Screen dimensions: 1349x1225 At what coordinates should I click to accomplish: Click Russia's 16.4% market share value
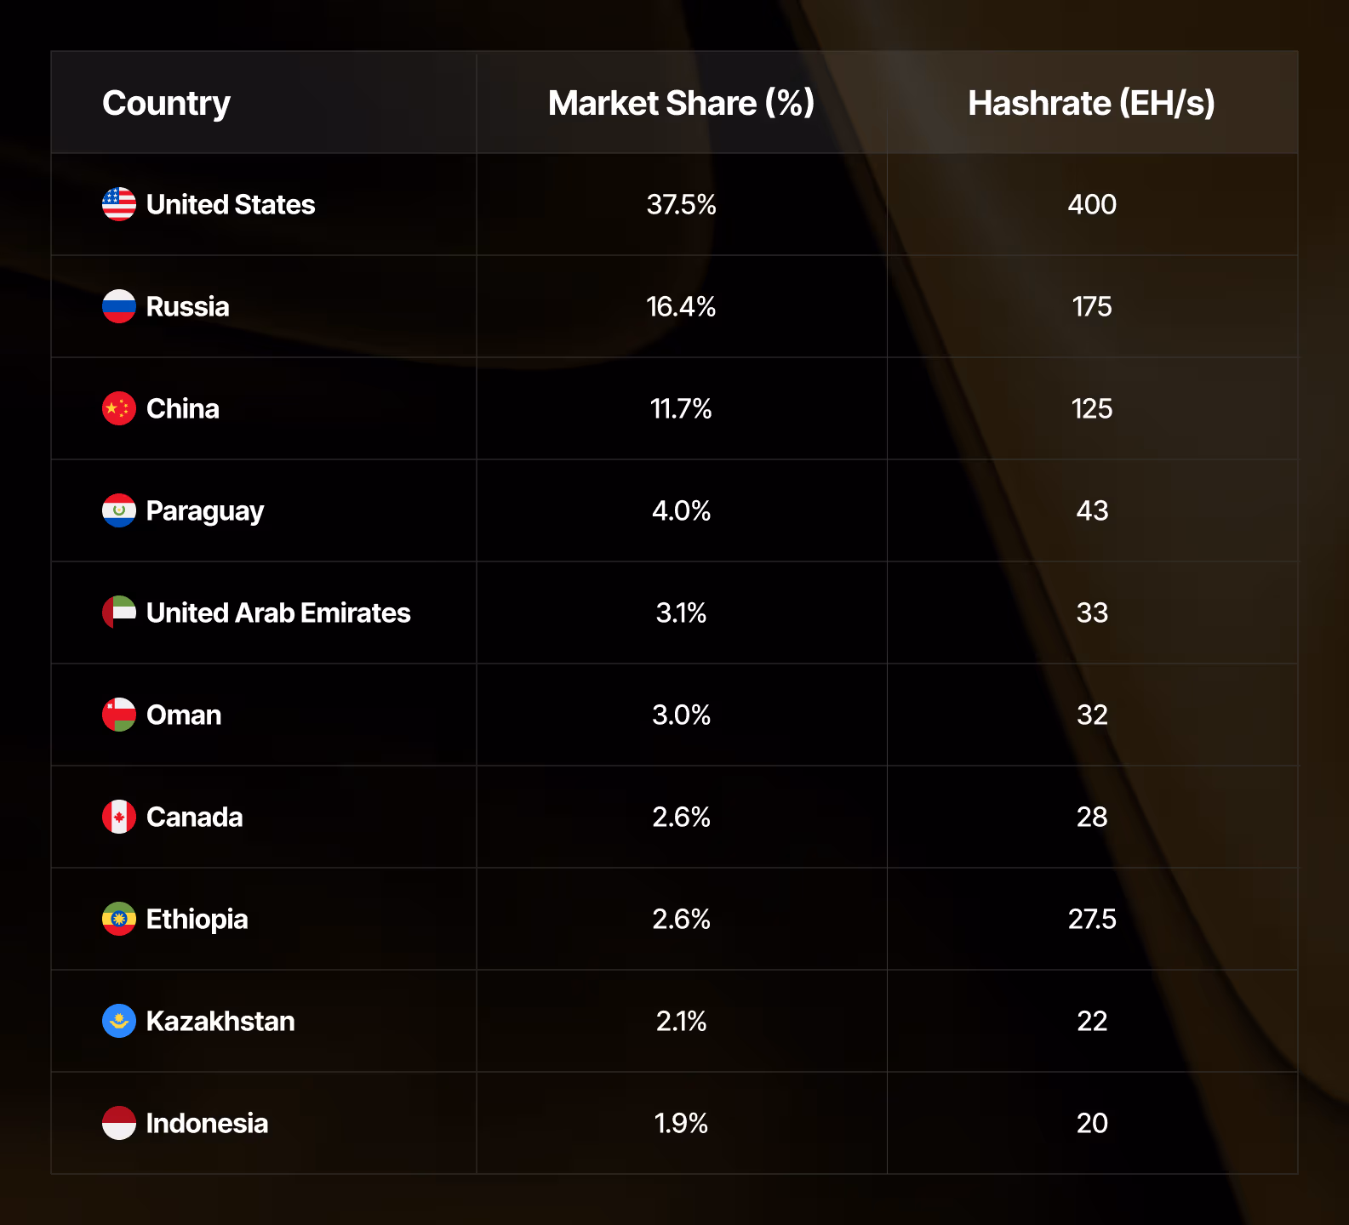point(681,306)
